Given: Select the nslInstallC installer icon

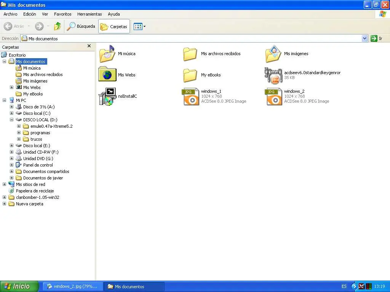Looking at the screenshot, I should pos(107,96).
